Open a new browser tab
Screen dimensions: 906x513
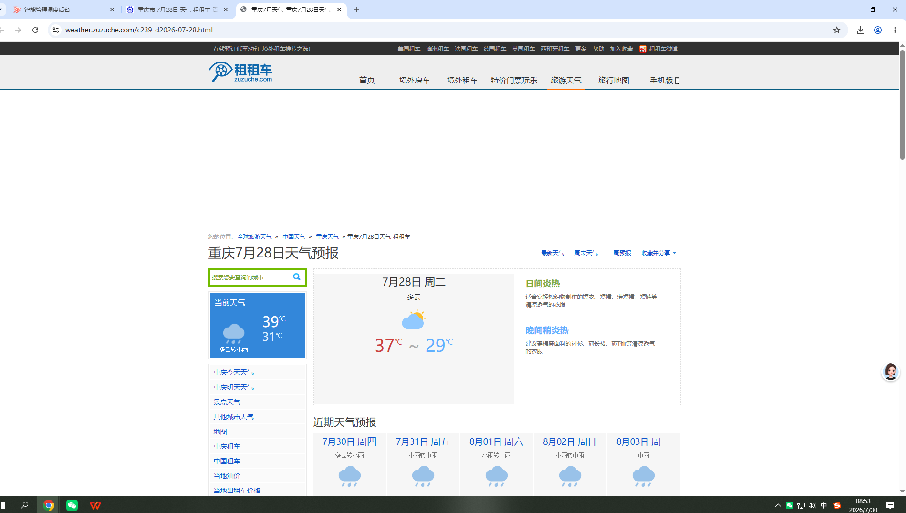[356, 10]
